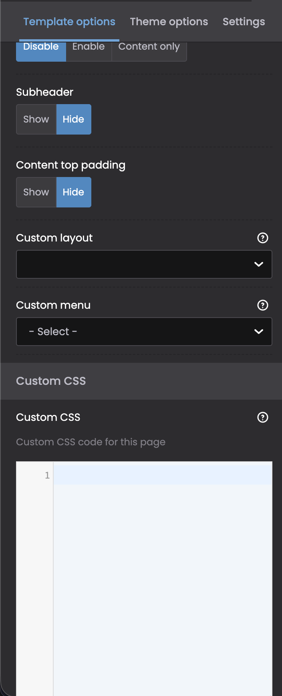Open the empty Custom layout dropdown field
This screenshot has width=282, height=696.
132,264
